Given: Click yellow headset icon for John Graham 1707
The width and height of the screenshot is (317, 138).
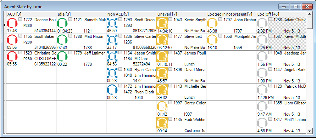Looking at the screenshot, I should [212, 23].
